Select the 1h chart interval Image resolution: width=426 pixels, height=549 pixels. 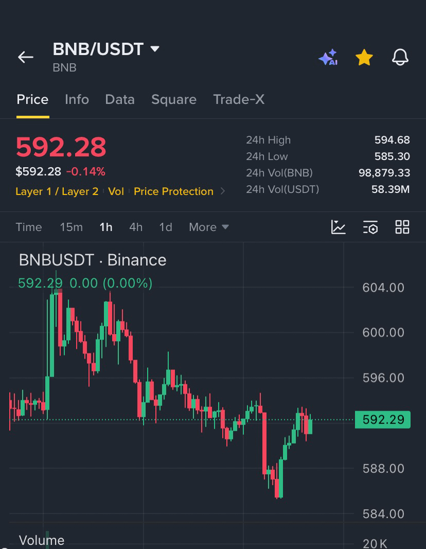(x=106, y=227)
